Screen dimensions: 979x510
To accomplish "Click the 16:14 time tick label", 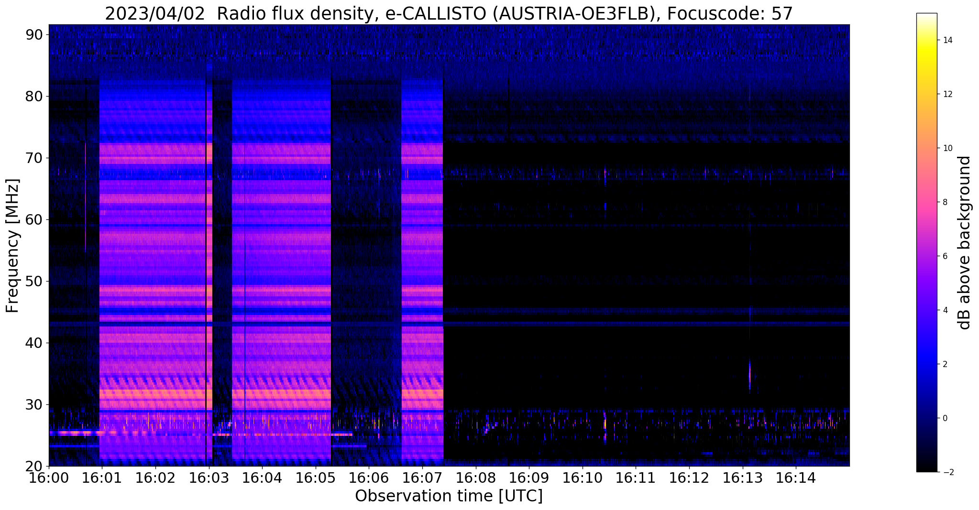I will pyautogui.click(x=796, y=478).
